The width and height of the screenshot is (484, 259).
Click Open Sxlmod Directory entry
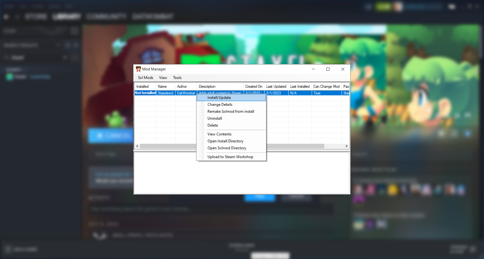point(231,148)
